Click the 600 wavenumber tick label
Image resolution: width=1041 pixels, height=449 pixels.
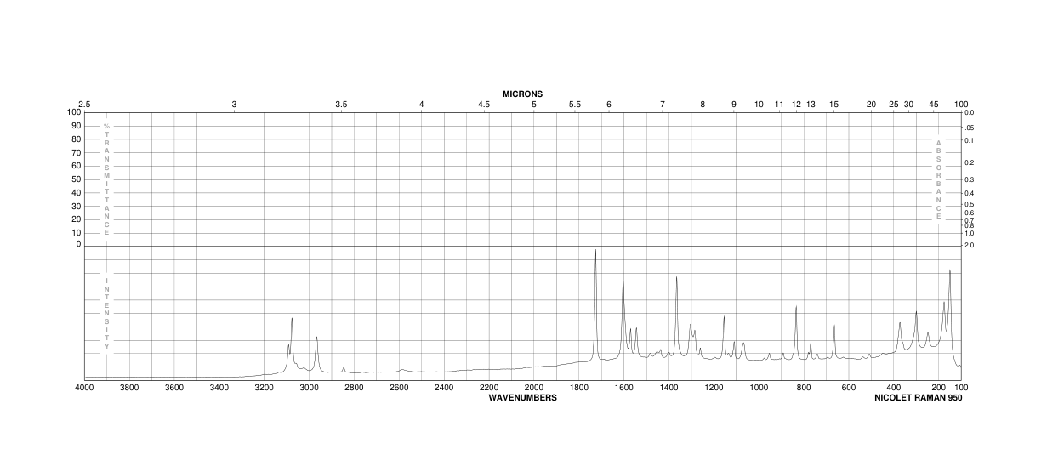pyautogui.click(x=849, y=388)
